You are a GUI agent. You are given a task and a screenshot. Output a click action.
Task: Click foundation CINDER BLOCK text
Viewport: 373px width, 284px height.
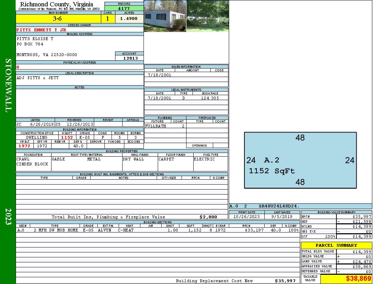point(32,164)
